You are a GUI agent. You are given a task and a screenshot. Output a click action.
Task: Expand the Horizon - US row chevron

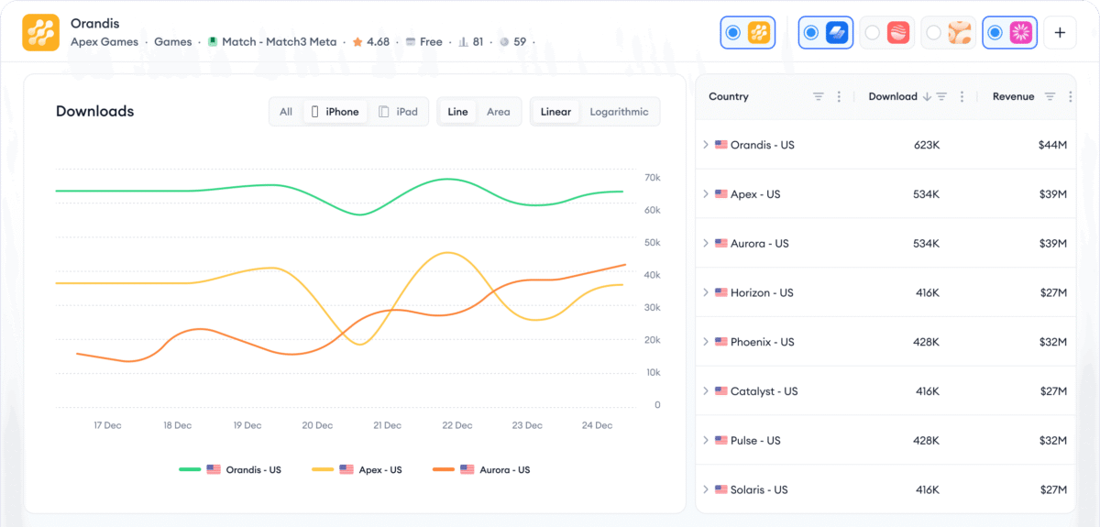pyautogui.click(x=706, y=292)
